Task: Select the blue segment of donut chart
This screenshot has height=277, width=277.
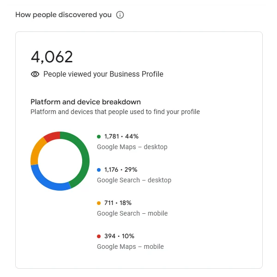Action: (x=48, y=181)
